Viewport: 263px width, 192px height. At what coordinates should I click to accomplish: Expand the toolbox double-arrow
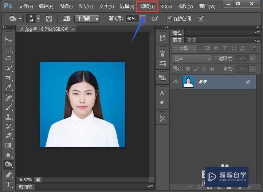pyautogui.click(x=4, y=27)
